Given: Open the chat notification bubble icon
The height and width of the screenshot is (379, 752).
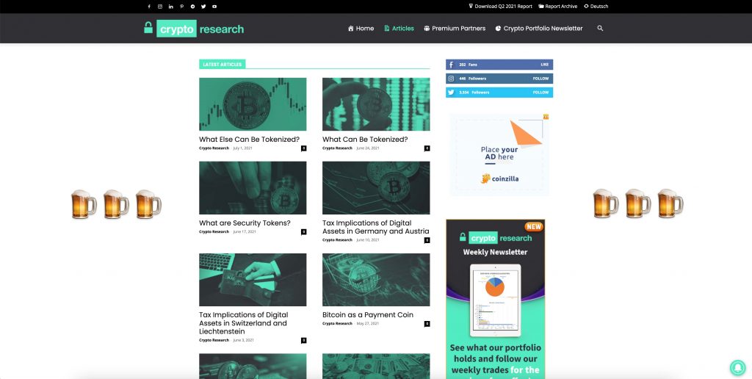Looking at the screenshot, I should click(x=737, y=367).
